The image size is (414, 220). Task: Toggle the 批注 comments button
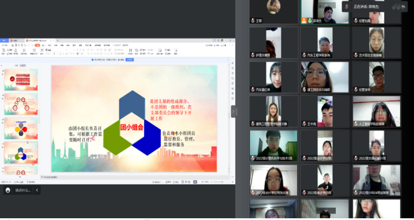click(176, 182)
